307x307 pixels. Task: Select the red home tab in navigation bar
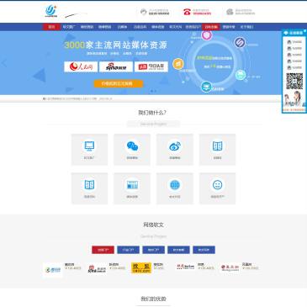pyautogui.click(x=51, y=27)
